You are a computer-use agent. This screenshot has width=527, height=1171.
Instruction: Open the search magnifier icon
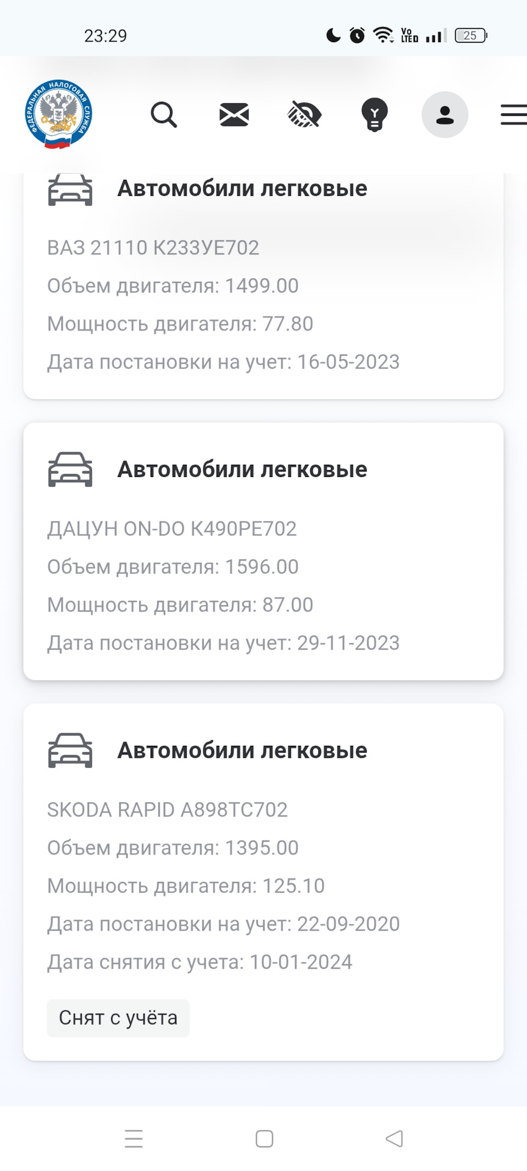163,115
